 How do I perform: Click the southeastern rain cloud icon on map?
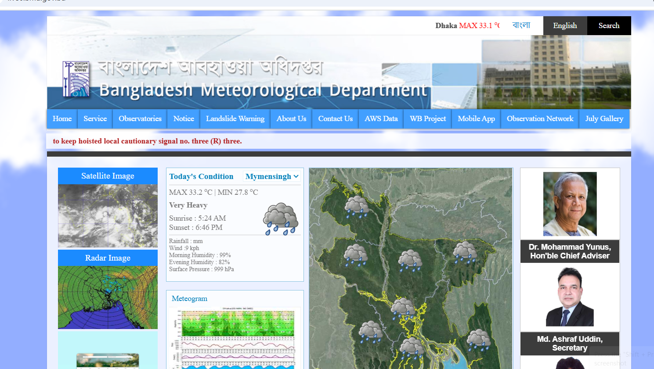pos(478,340)
